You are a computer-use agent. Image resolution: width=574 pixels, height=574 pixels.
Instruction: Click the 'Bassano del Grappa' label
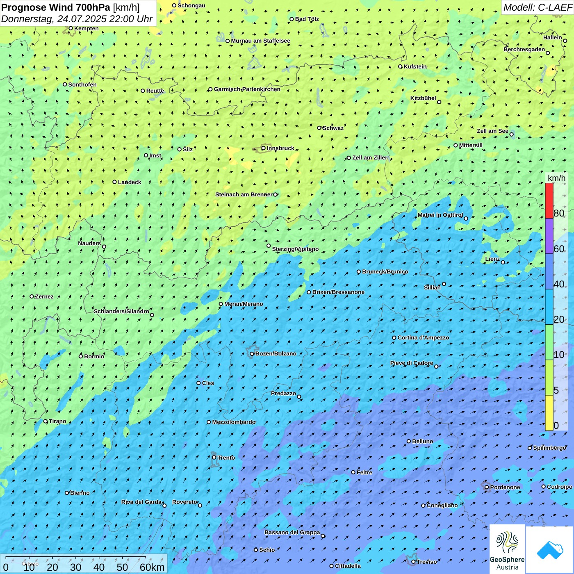pyautogui.click(x=292, y=532)
